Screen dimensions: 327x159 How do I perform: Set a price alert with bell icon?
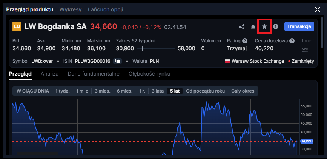coord(253,27)
